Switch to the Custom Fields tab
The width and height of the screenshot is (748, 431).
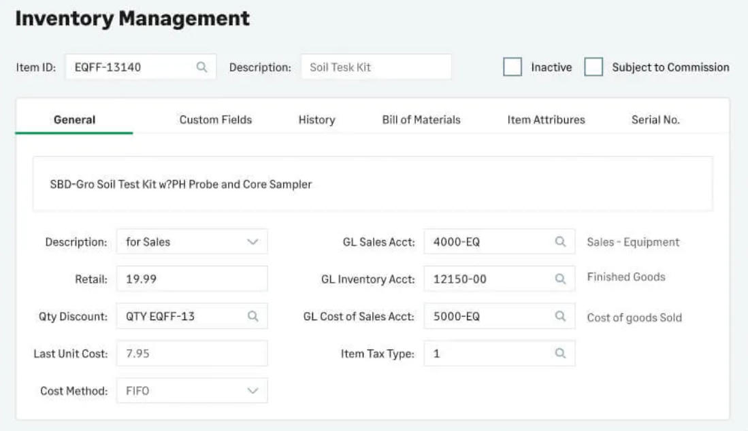(216, 120)
